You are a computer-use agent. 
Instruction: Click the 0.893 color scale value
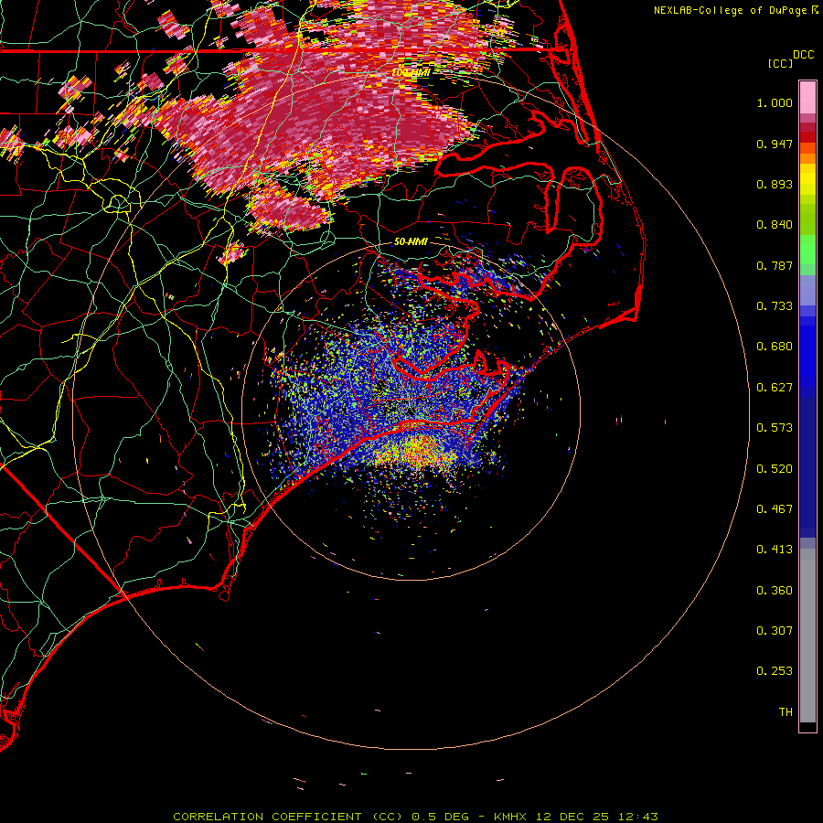(775, 184)
